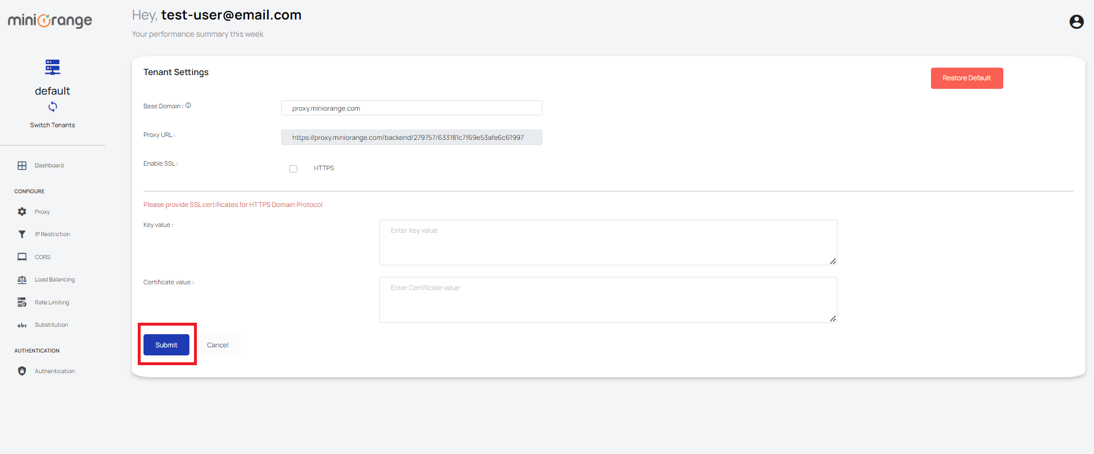Open Dashboard in the sidebar

[x=49, y=166]
